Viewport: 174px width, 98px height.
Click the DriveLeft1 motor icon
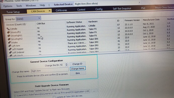8,32
